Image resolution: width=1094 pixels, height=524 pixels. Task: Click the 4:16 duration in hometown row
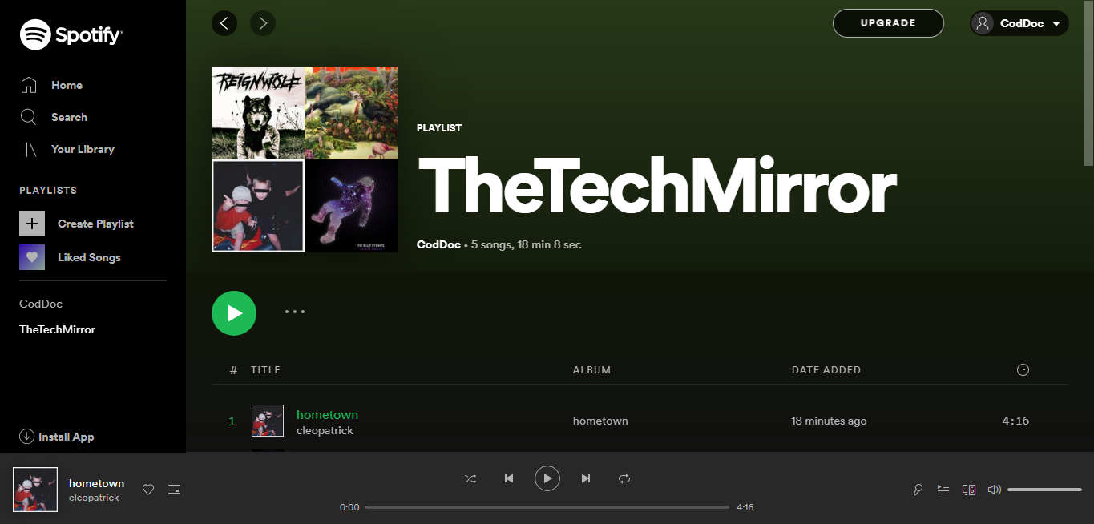pyautogui.click(x=1015, y=421)
